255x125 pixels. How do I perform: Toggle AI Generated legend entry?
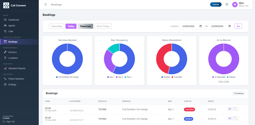click(x=219, y=77)
